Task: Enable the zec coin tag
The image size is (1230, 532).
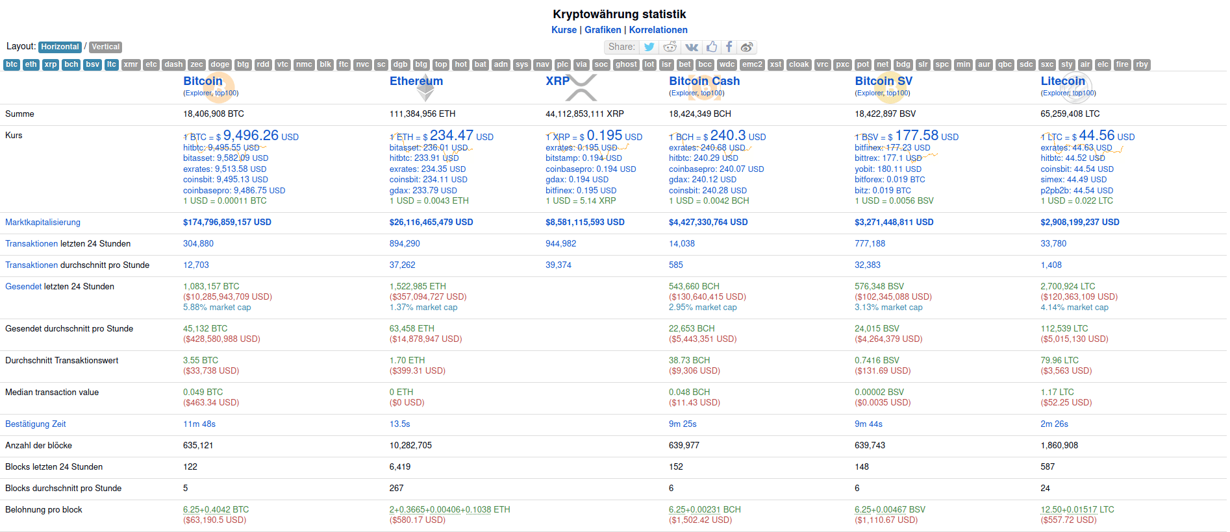Action: [197, 65]
